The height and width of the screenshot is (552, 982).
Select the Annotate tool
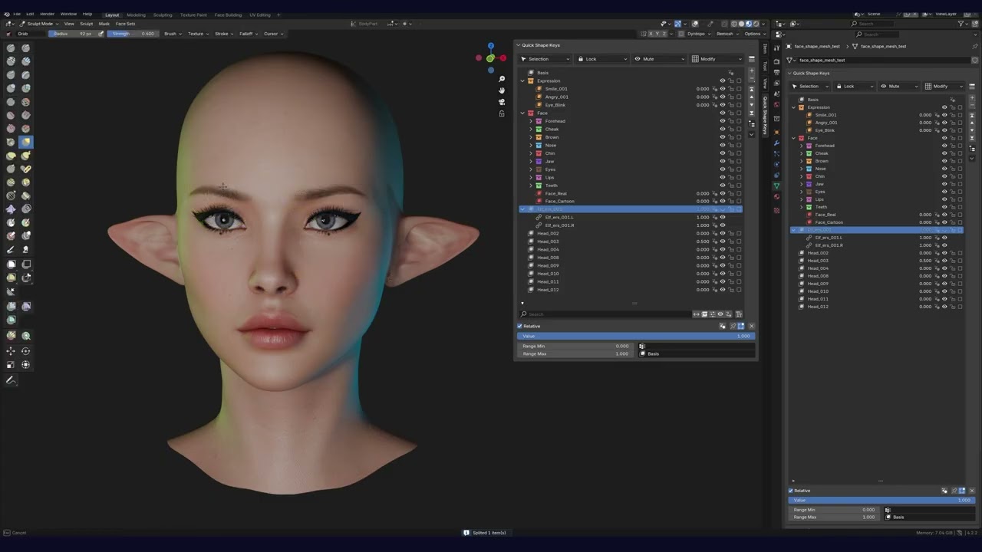click(x=11, y=380)
